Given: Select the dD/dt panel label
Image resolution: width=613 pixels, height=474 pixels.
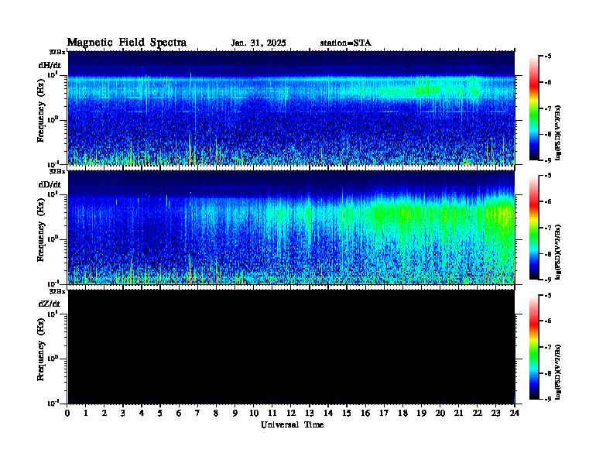Looking at the screenshot, I should [x=50, y=184].
